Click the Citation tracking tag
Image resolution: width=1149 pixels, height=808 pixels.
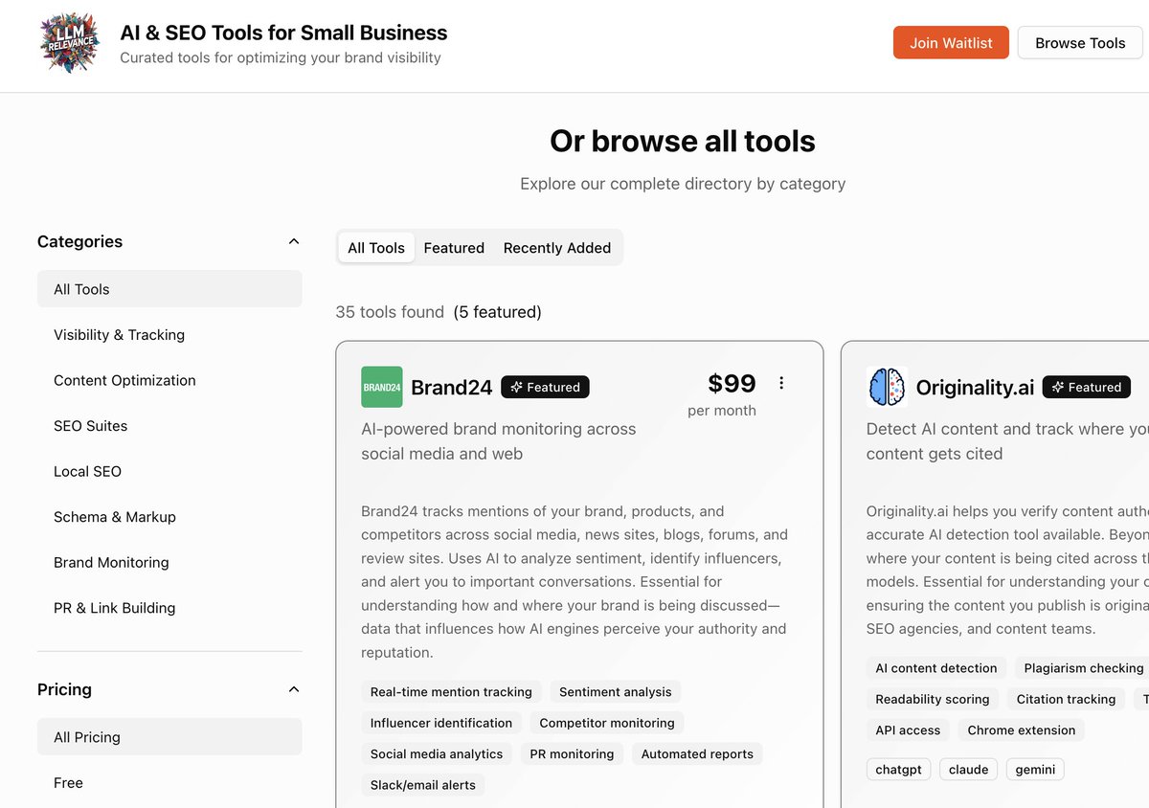tap(1066, 699)
